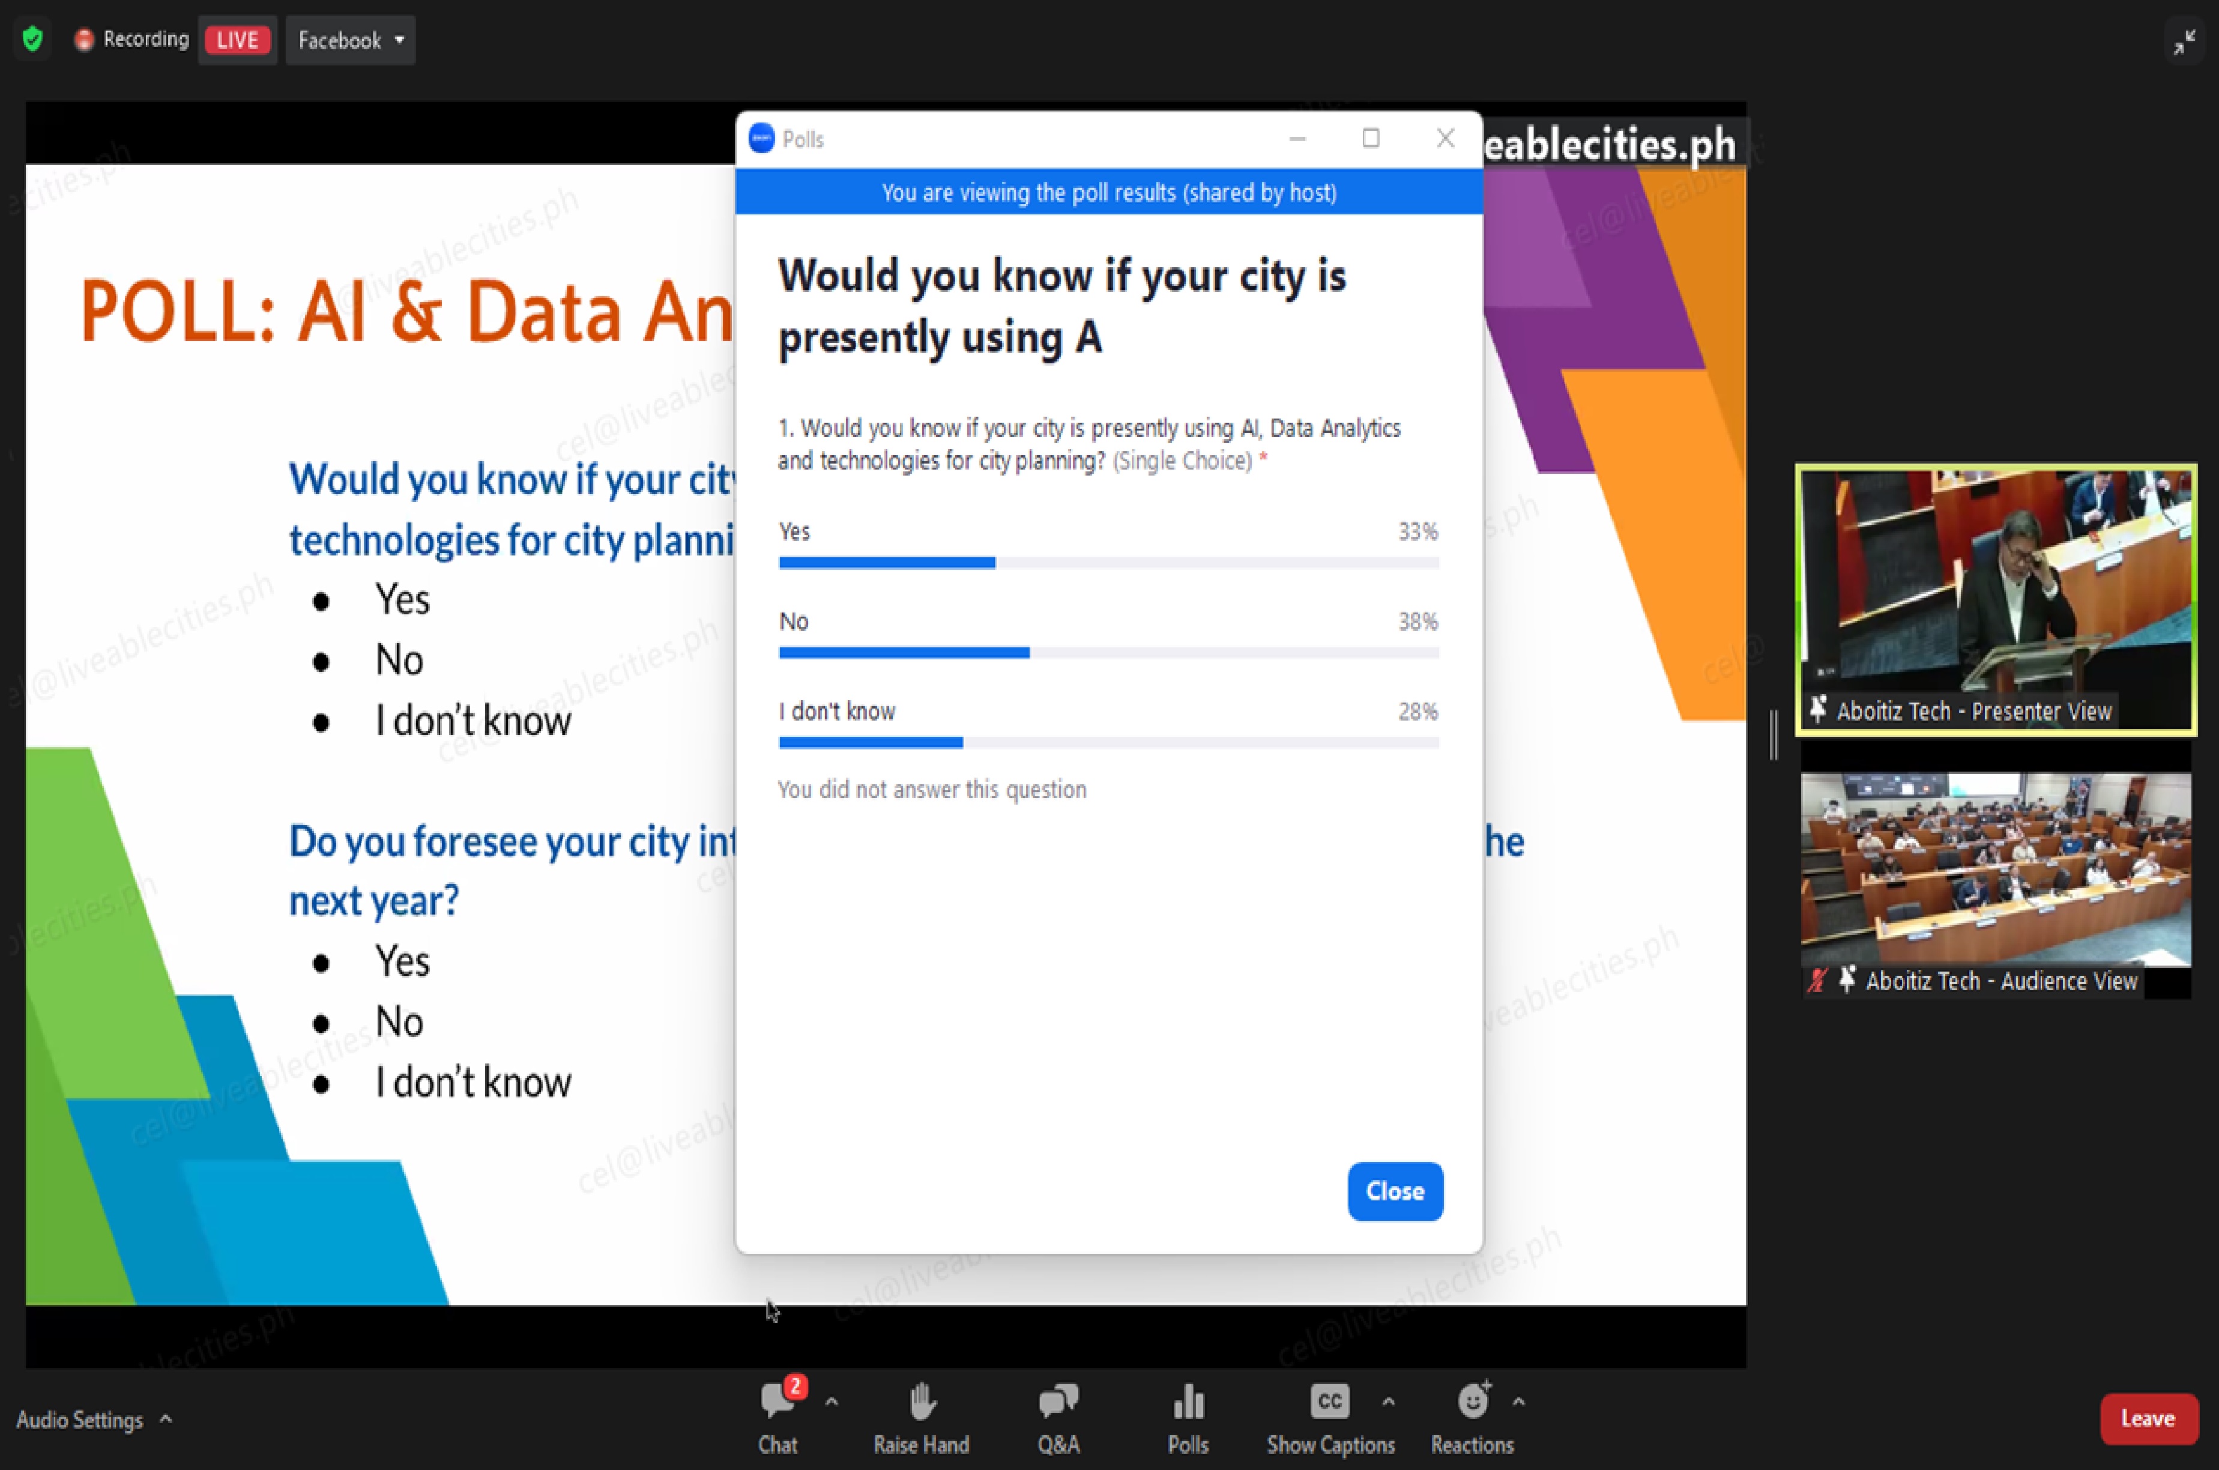Open the Facebook live stream dropdown

tap(349, 40)
